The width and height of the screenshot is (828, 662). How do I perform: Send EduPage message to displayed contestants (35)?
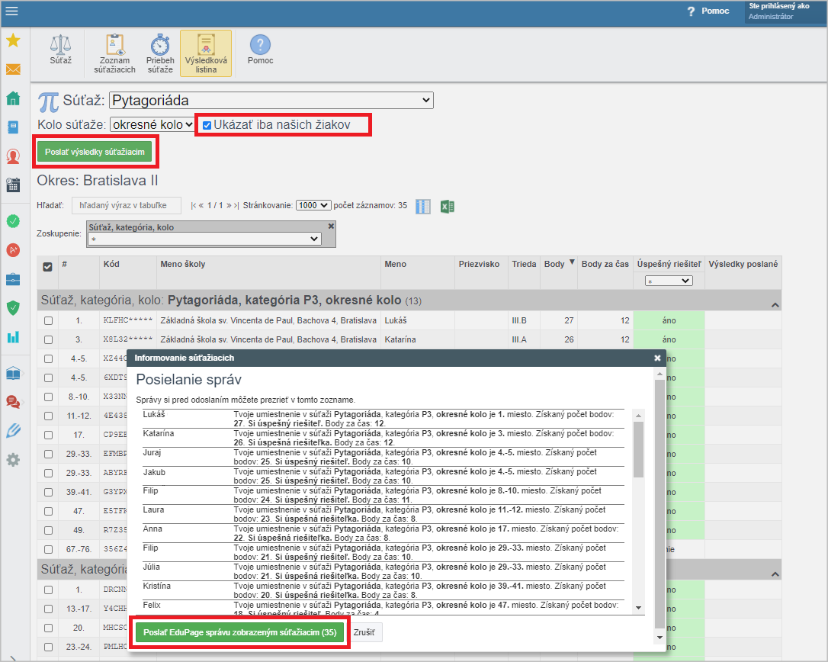click(239, 632)
